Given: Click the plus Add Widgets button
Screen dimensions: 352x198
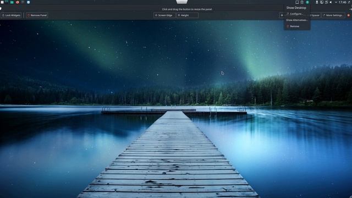Looking at the screenshot, I should (282, 15).
